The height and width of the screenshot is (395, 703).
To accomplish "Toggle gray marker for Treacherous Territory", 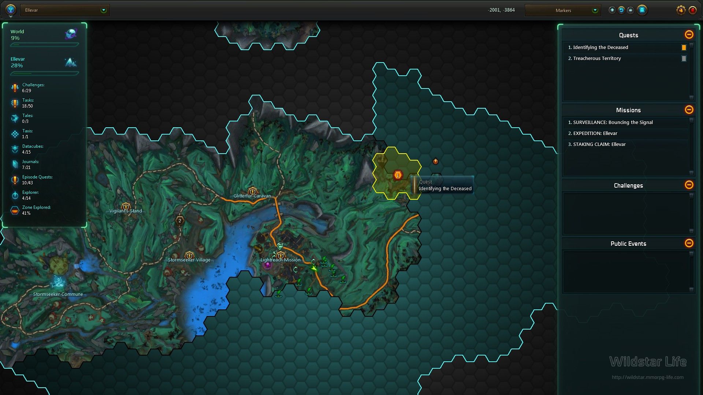I will pyautogui.click(x=684, y=59).
